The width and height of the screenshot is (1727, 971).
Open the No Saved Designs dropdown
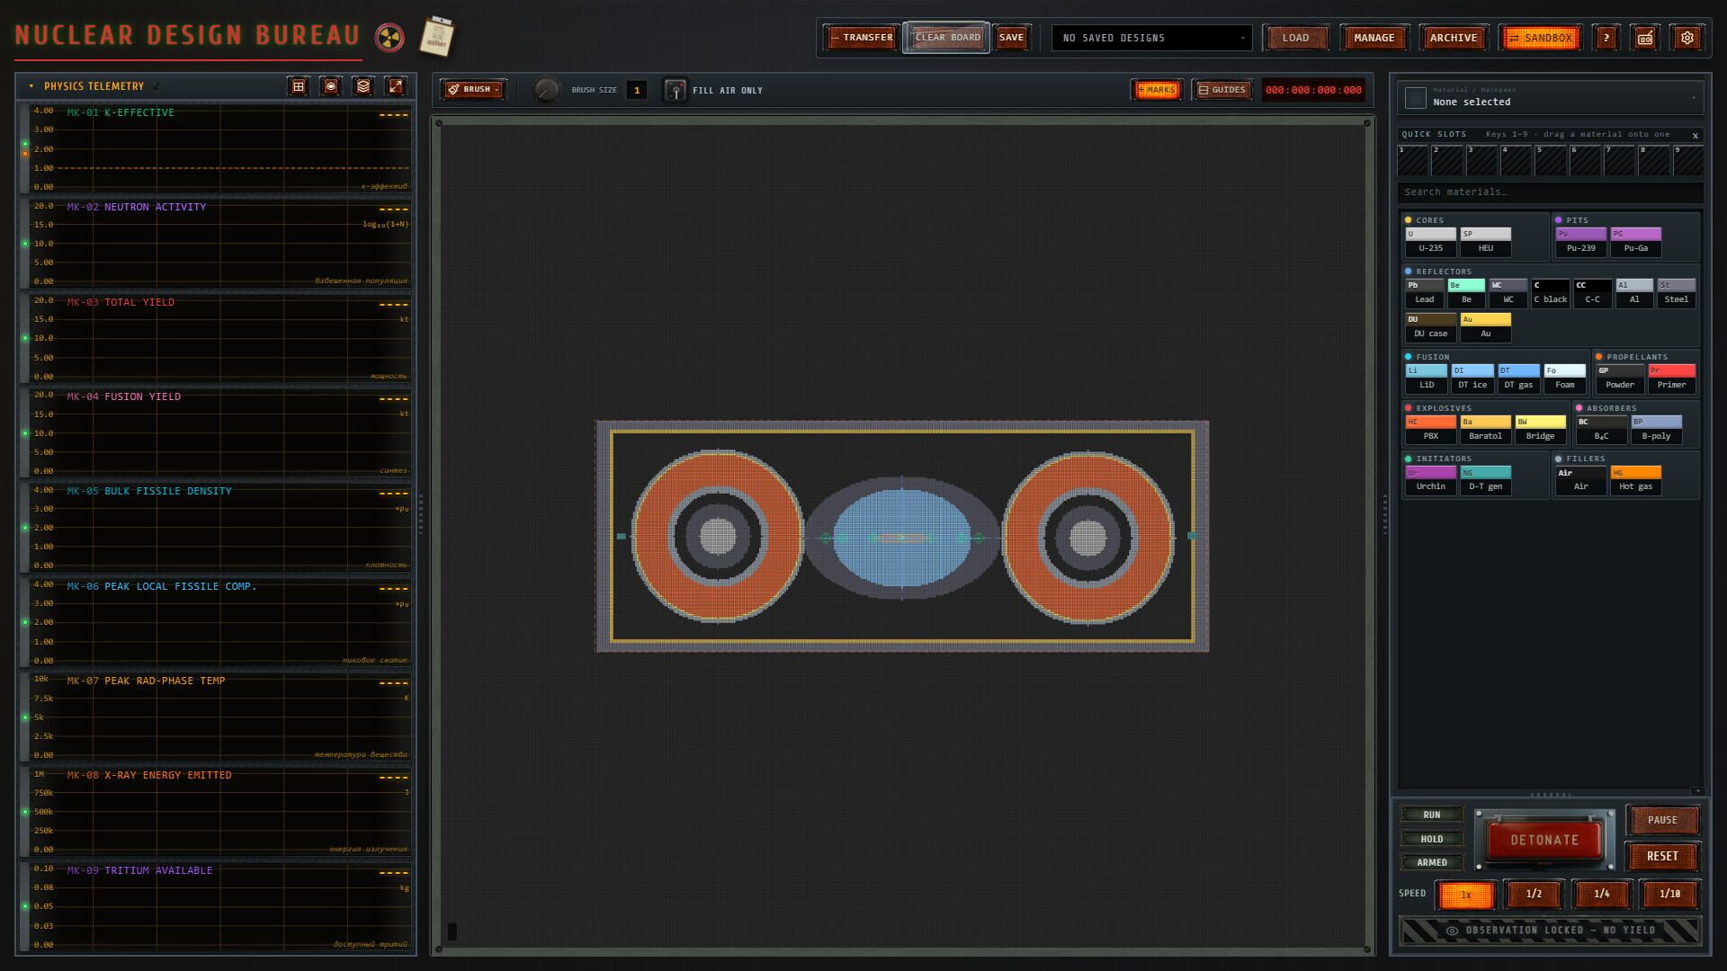(1151, 38)
